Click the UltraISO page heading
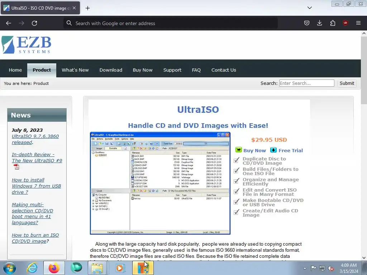Image resolution: width=367 pixels, height=275 pixels. [198, 110]
